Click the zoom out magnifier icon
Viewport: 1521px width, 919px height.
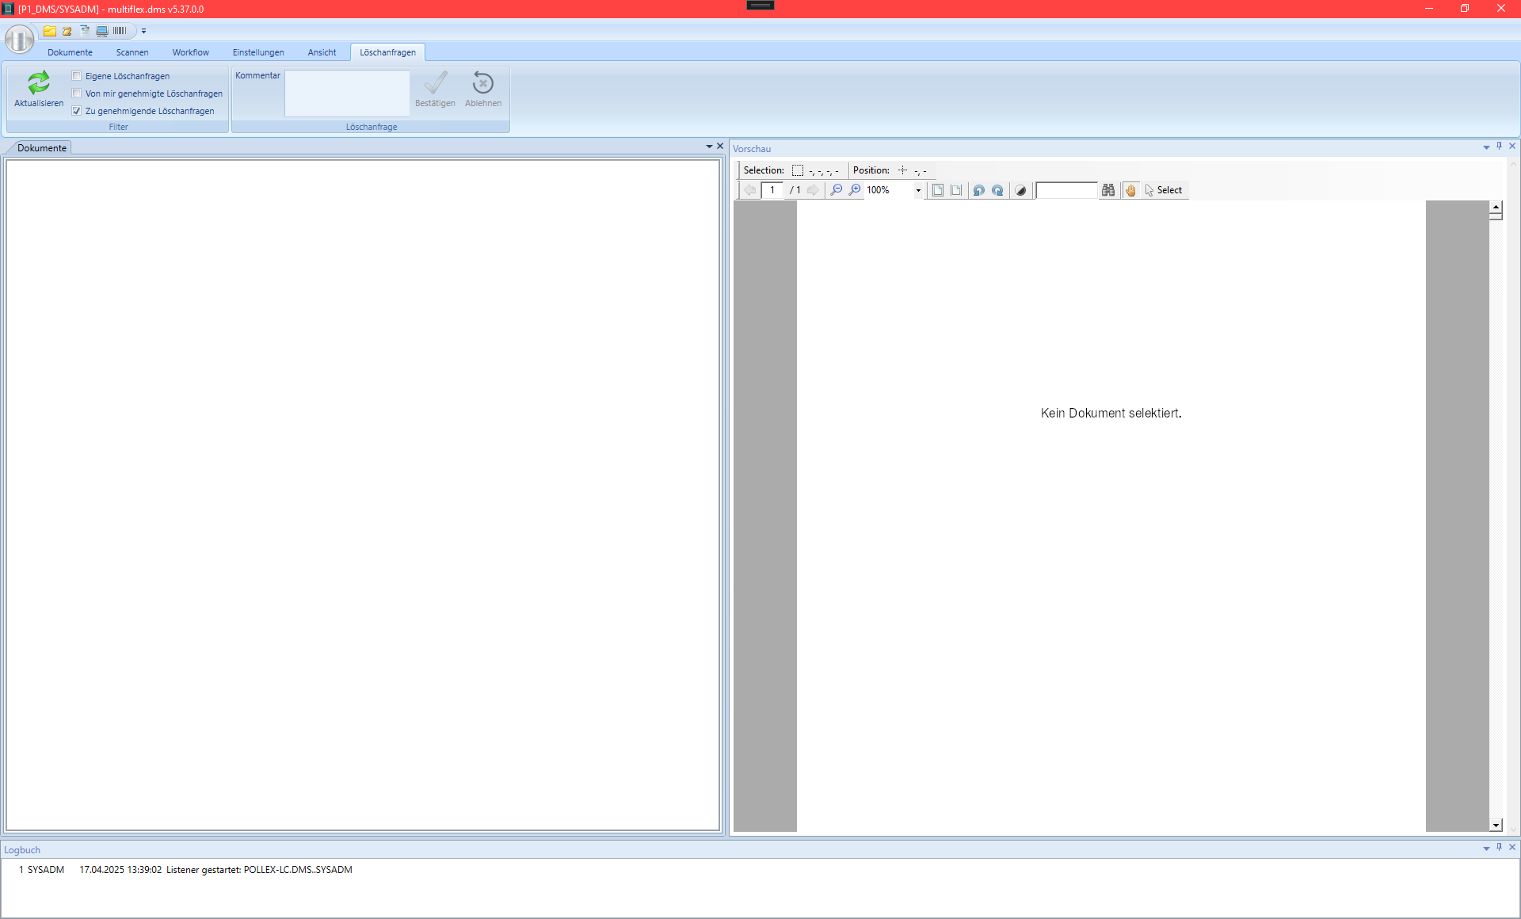coord(836,190)
